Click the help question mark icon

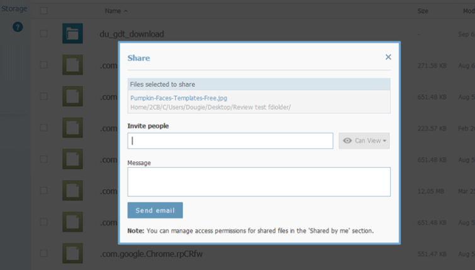[18, 27]
